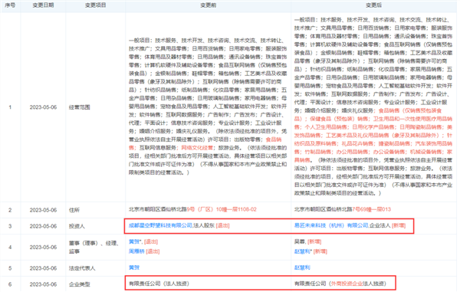Click 有限责任公司（外商投资企业法人独资） in the 变更后 column
Screen dimensions: 460x292
340,284
